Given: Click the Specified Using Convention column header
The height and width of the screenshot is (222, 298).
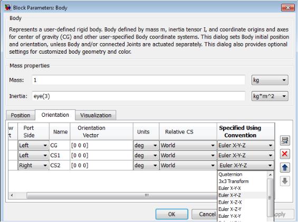Looking at the screenshot, I should point(246,132).
